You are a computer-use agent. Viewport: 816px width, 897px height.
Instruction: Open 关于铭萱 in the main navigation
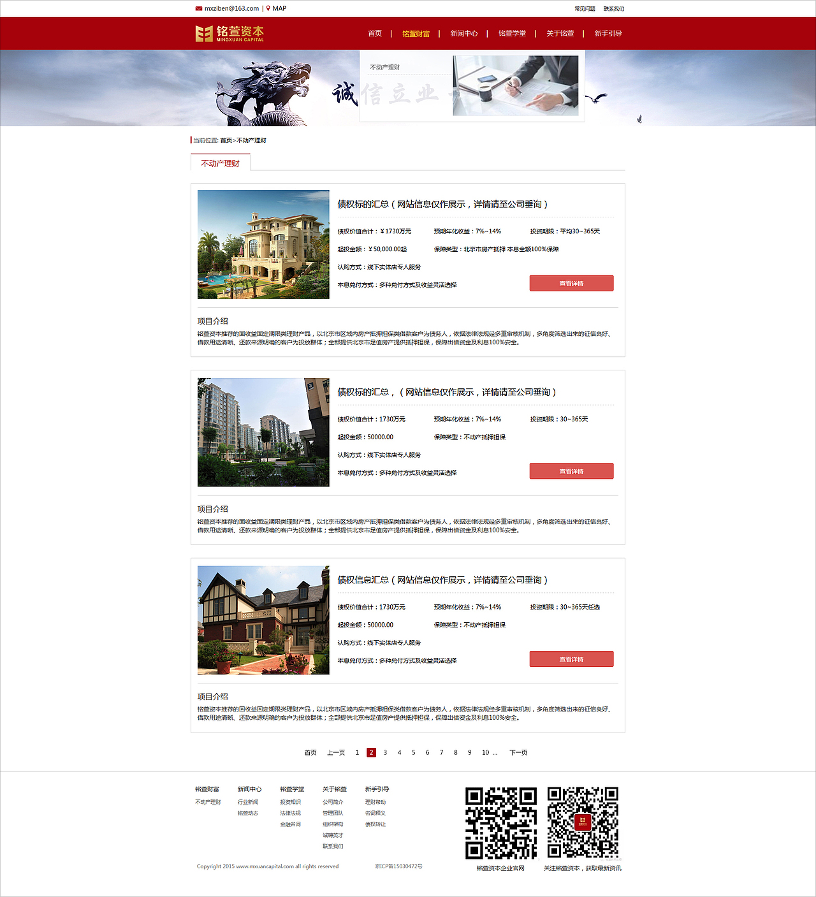(x=560, y=34)
